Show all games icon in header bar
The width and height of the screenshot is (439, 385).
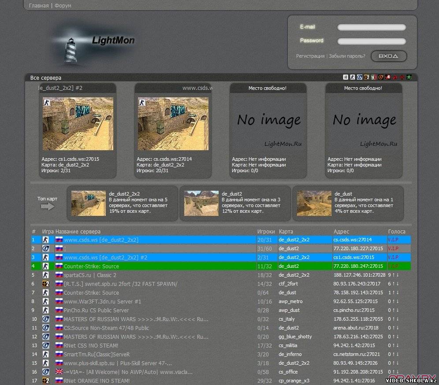(346, 77)
